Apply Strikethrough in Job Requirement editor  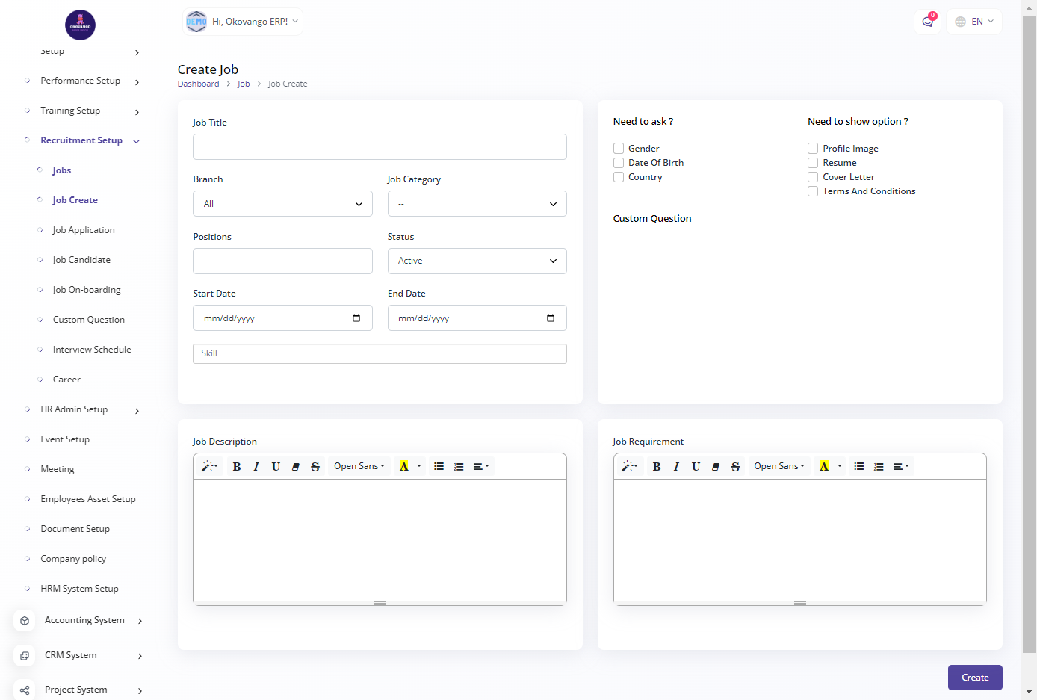coord(735,466)
